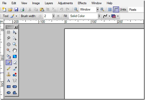Click the Brush width value field

tap(48, 16)
